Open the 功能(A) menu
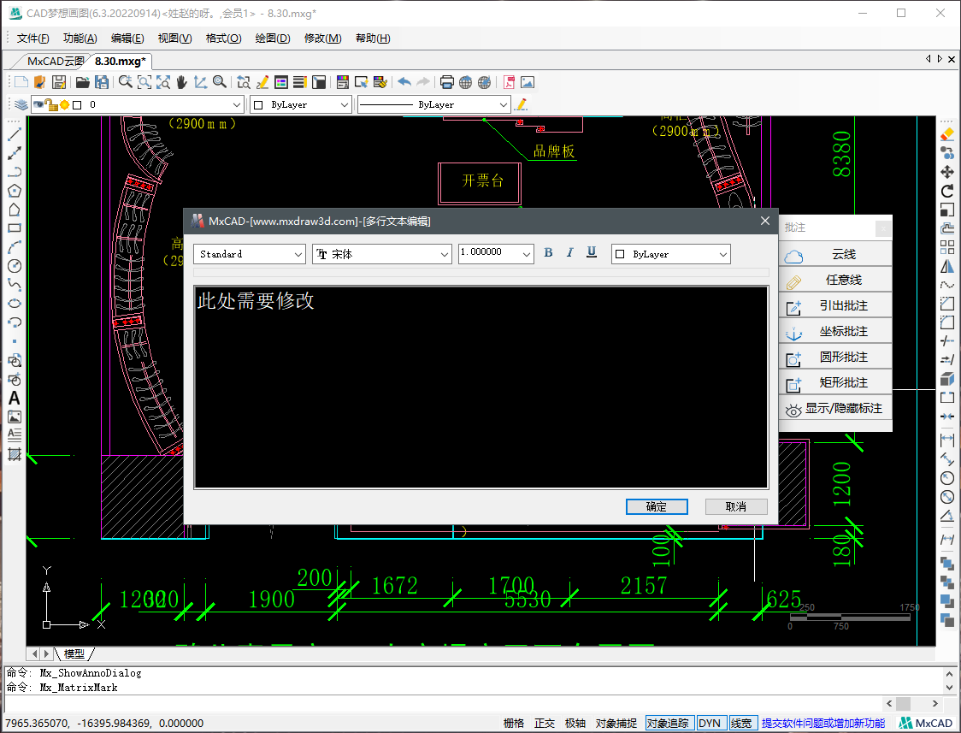This screenshot has width=961, height=733. [80, 38]
